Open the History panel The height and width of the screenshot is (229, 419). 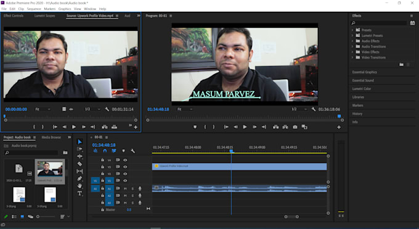pyautogui.click(x=357, y=114)
